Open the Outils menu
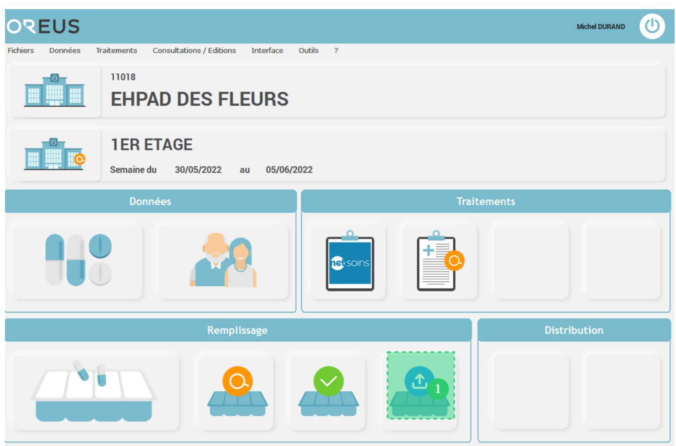676x446 pixels. click(x=309, y=50)
